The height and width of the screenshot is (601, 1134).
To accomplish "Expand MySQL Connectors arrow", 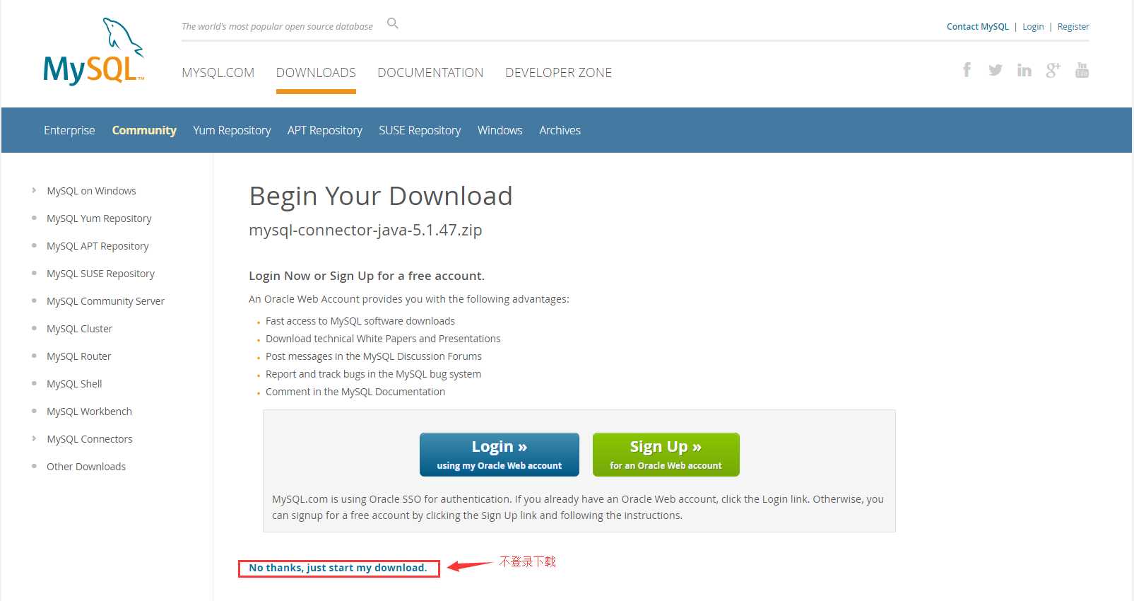I will coord(34,438).
